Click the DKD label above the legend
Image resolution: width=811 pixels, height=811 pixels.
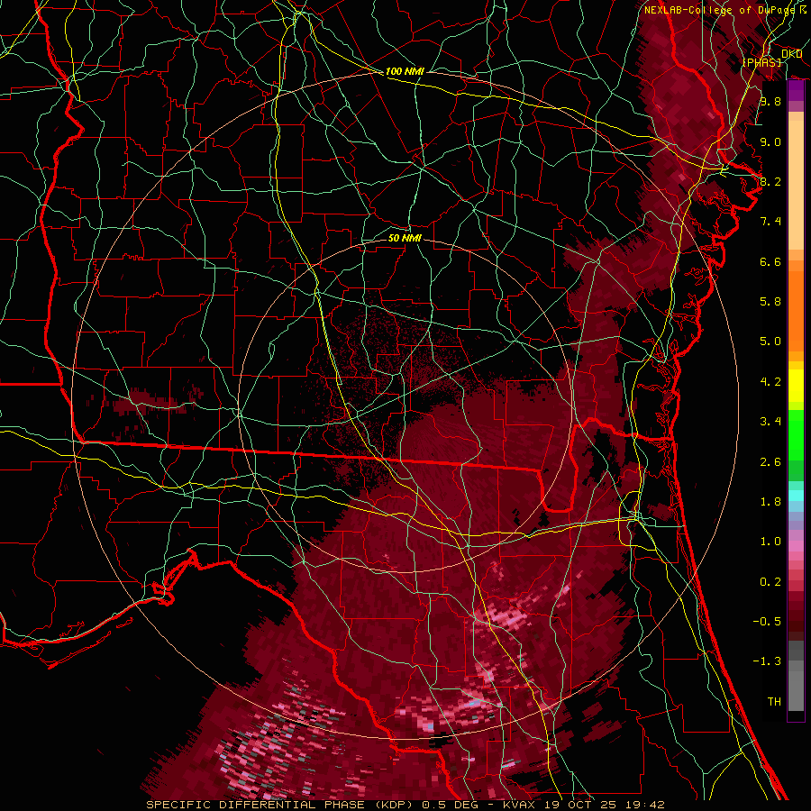792,54
